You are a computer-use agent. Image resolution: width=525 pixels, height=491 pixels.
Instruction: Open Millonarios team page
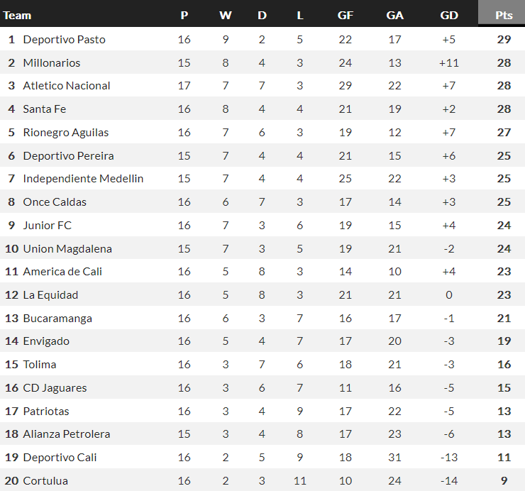[52, 62]
